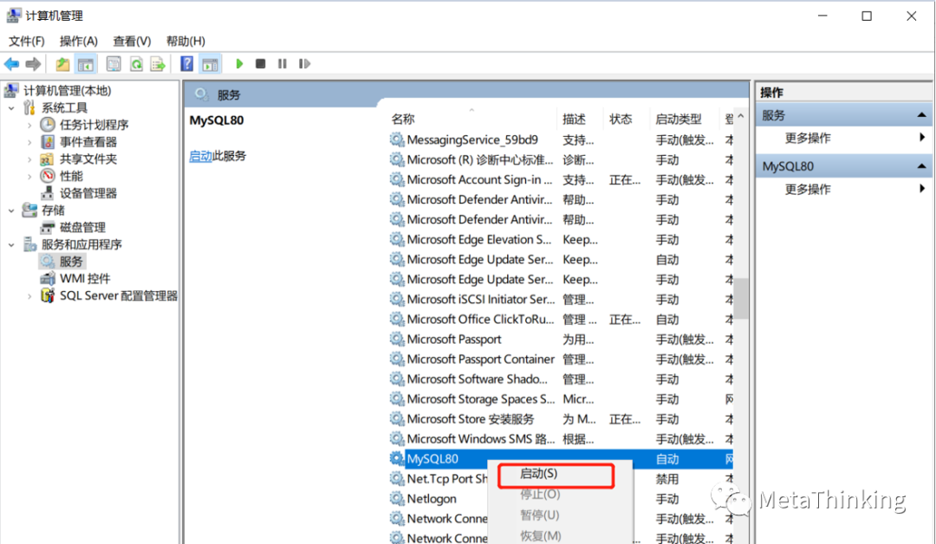Expand the 性能 node arrow
Image resolution: width=936 pixels, height=544 pixels.
click(29, 177)
